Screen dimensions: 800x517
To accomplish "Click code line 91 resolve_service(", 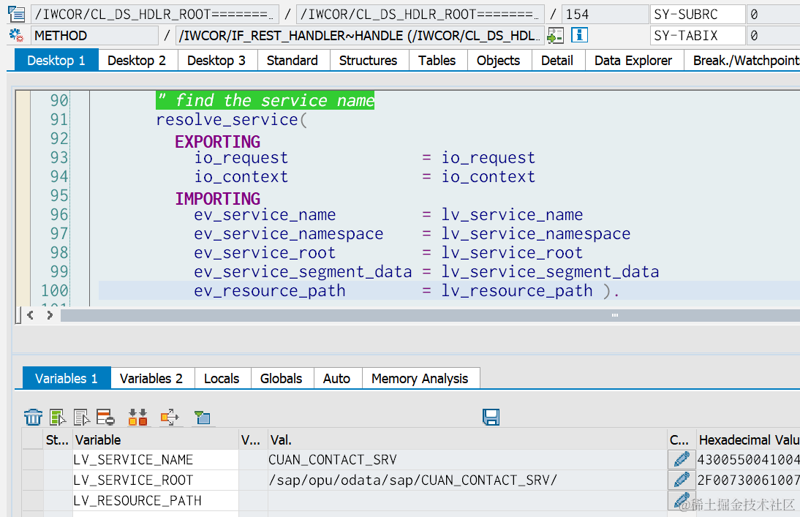I will [x=232, y=119].
